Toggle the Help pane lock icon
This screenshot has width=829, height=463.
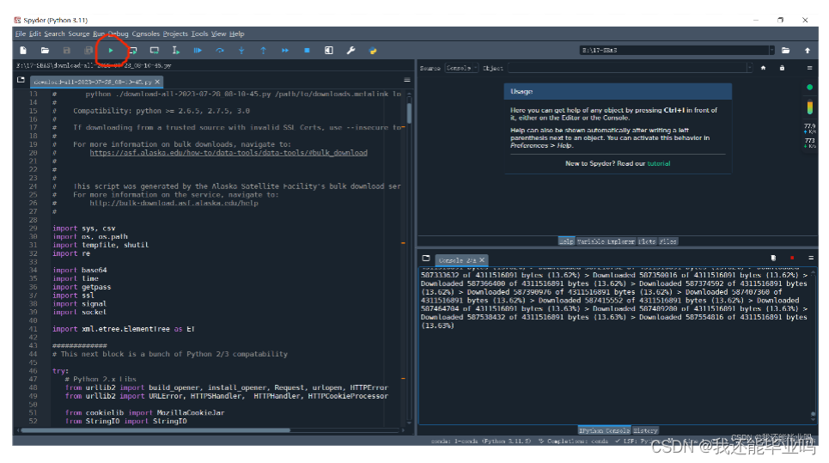tap(782, 68)
